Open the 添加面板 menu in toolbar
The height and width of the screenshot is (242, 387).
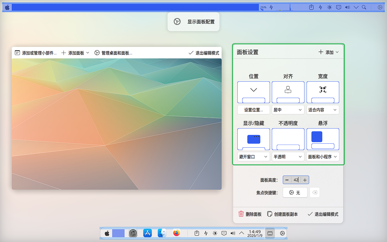pos(75,53)
